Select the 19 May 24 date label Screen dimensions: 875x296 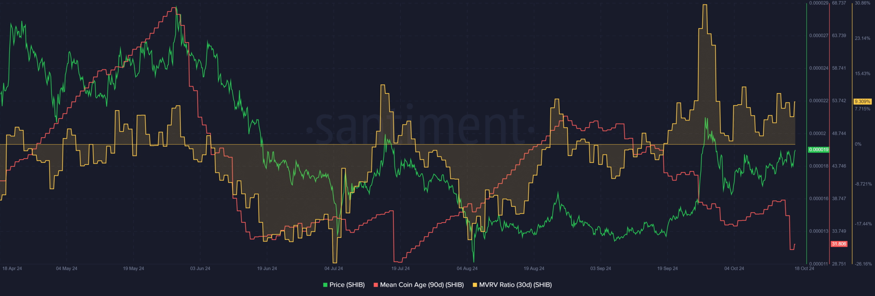[x=133, y=268]
